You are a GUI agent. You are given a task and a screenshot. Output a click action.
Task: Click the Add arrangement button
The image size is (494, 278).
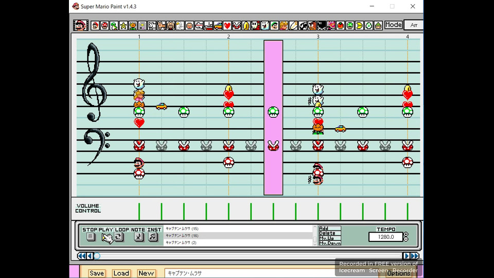[x=329, y=228]
